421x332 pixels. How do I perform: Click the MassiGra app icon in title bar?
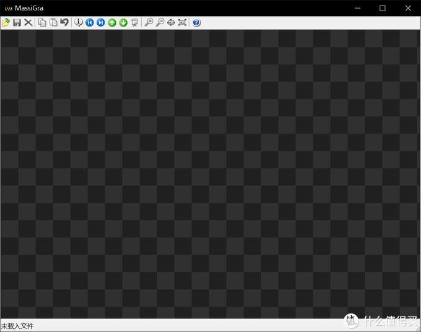click(8, 8)
